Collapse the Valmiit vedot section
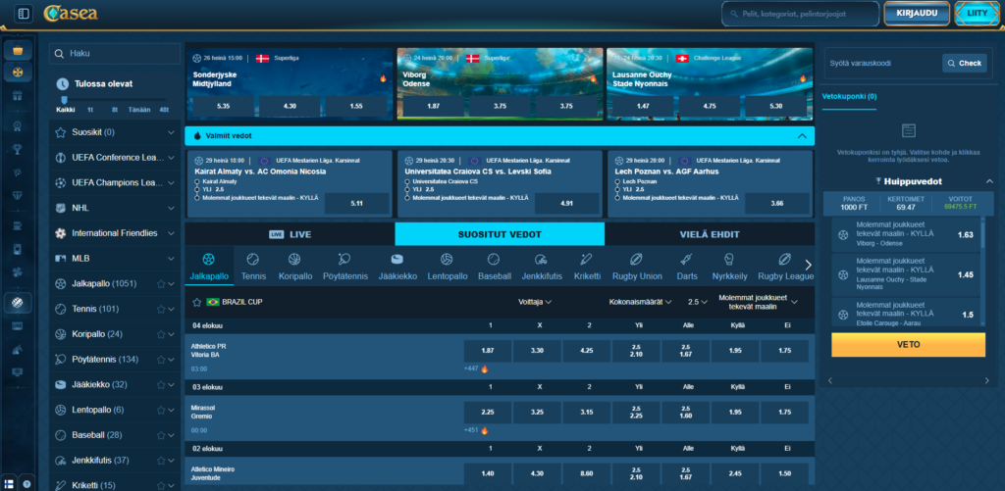 click(x=802, y=135)
